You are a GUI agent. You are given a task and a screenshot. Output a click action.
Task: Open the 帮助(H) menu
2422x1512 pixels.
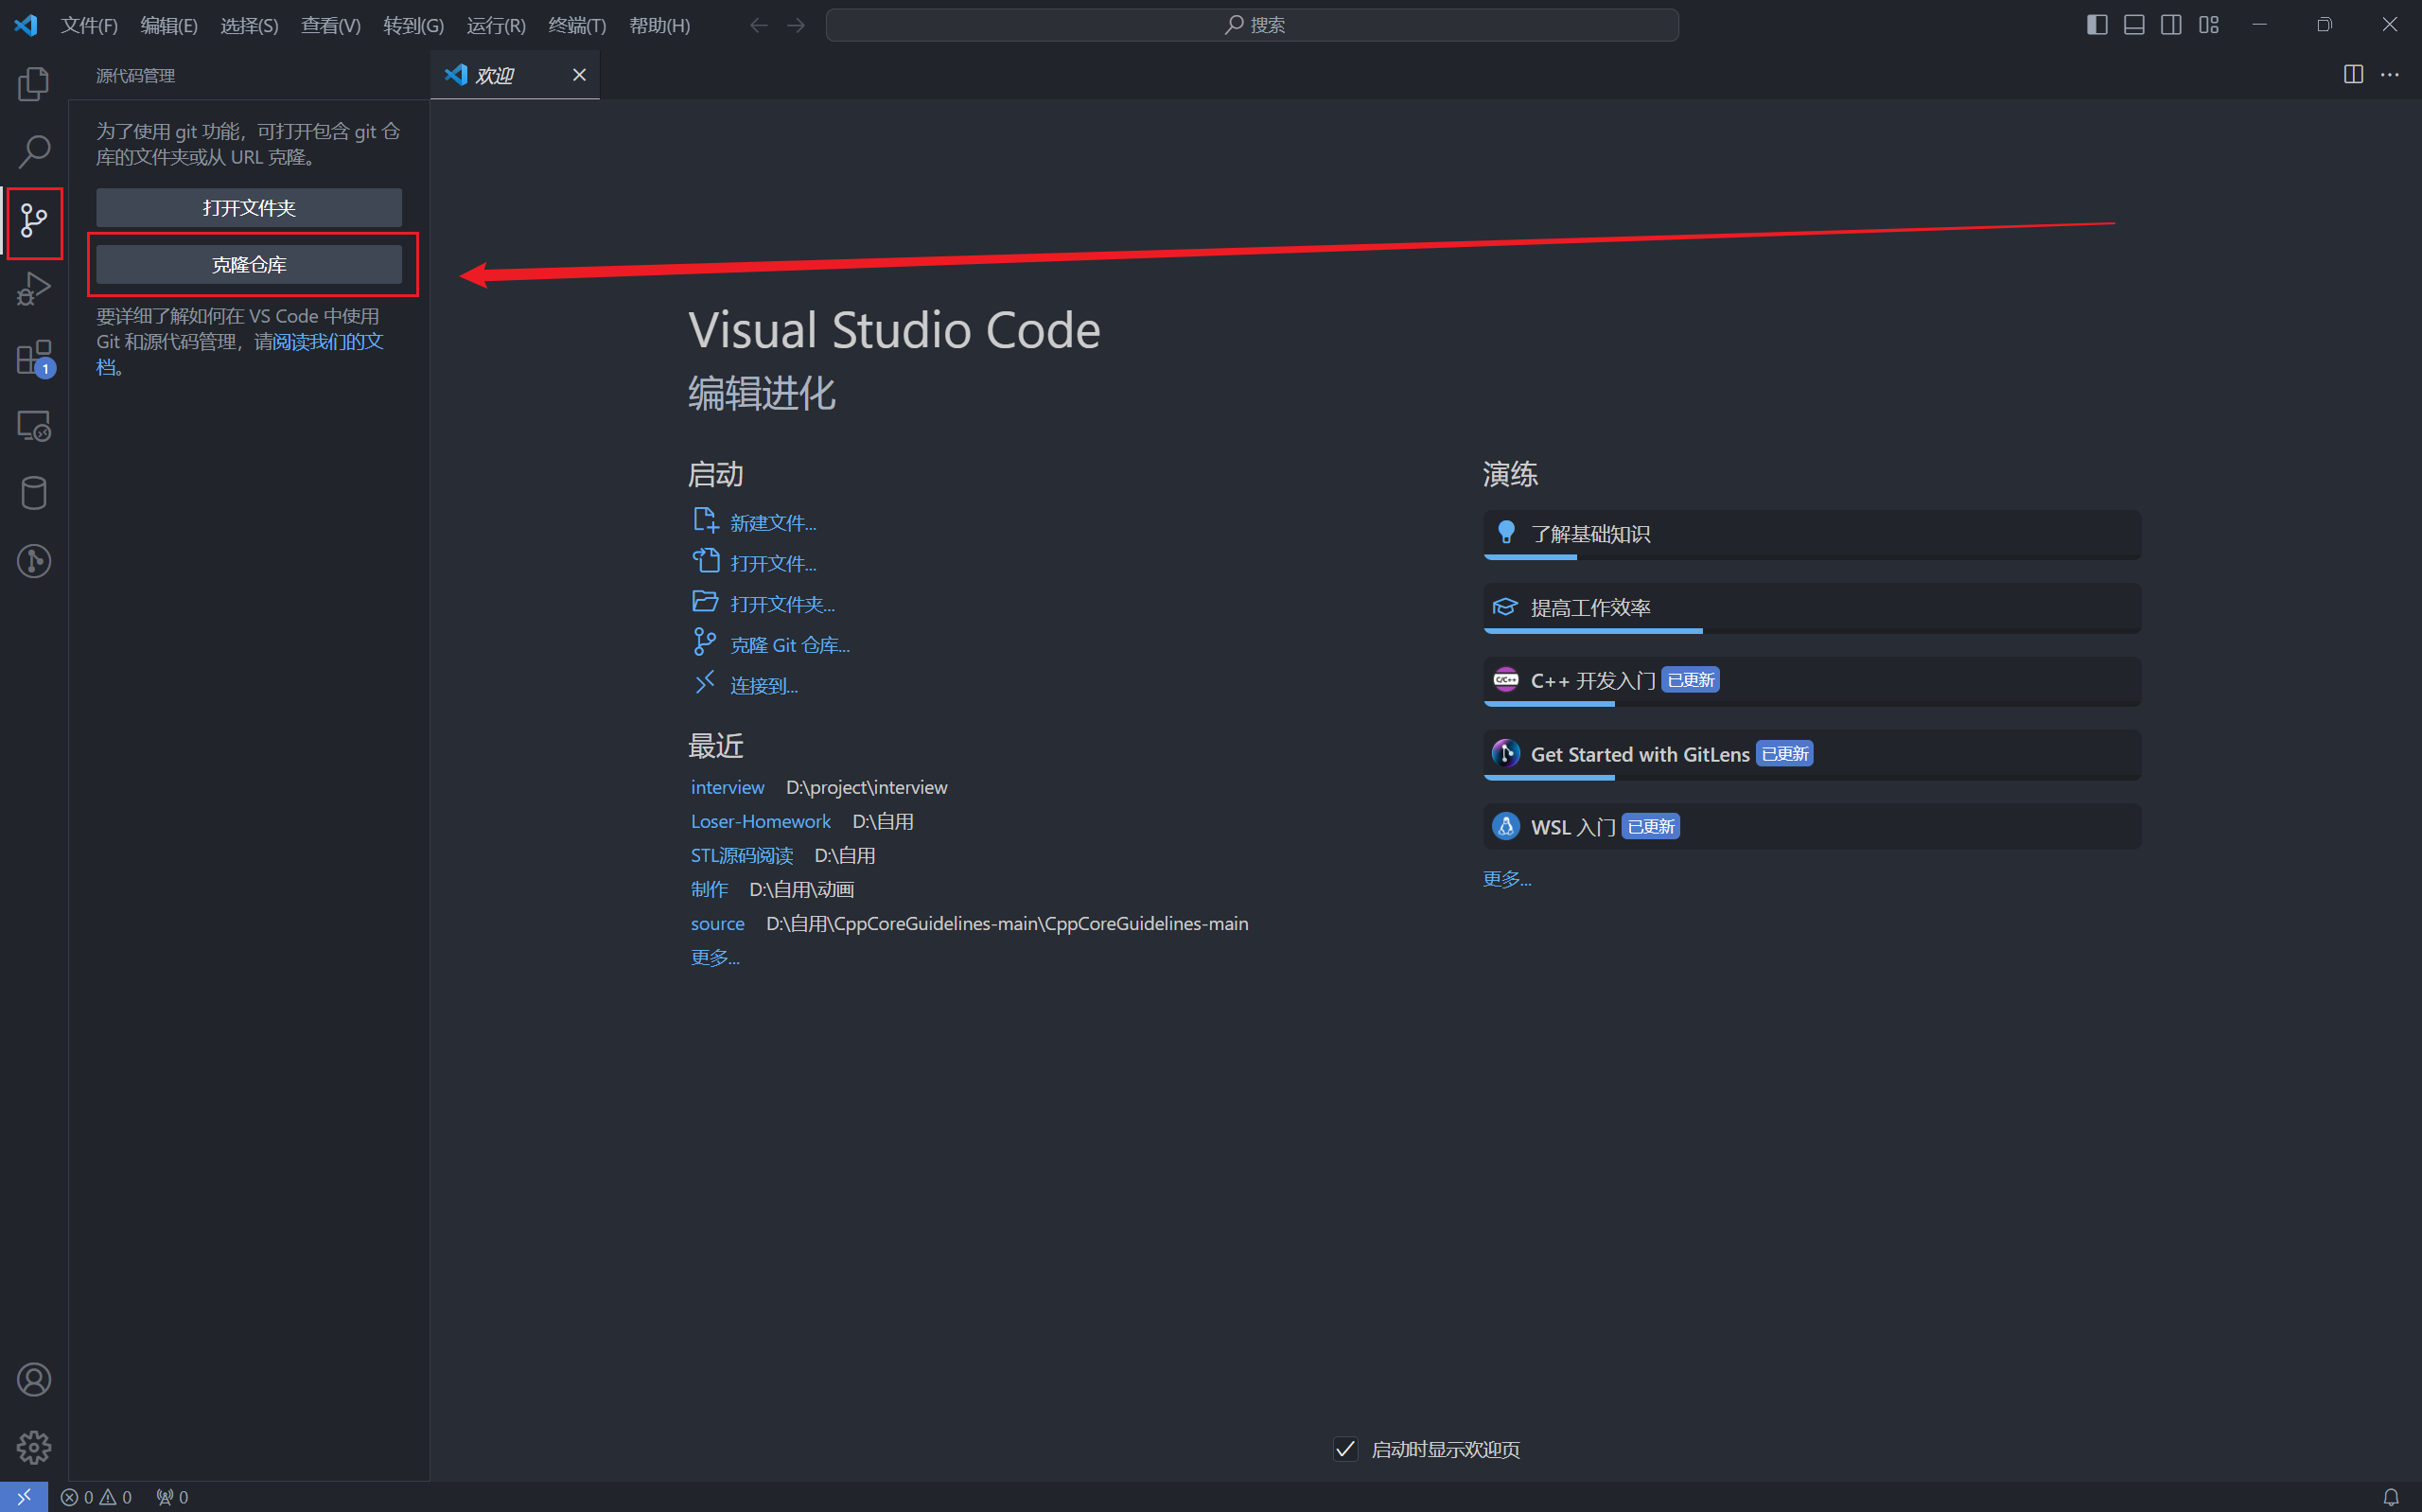(659, 25)
